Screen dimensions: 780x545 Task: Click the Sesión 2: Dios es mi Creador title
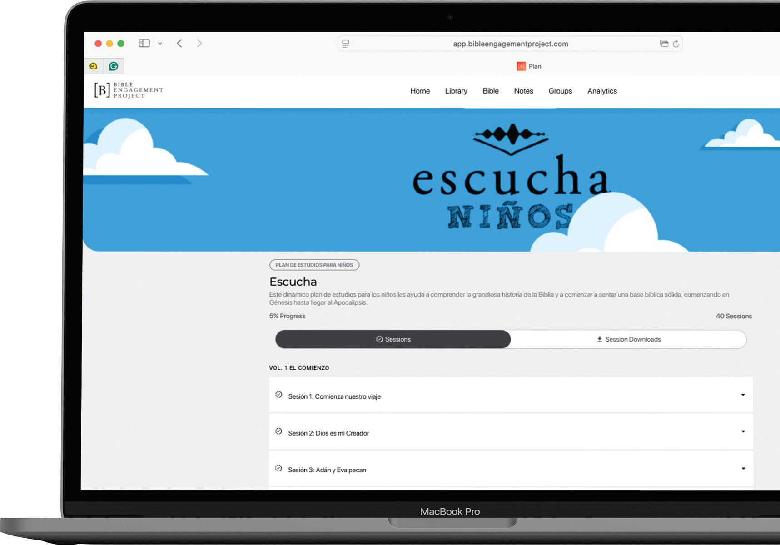[x=328, y=433]
